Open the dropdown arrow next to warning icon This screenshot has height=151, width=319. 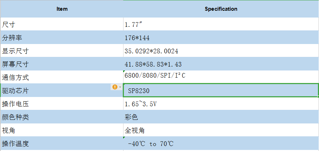coord(120,87)
